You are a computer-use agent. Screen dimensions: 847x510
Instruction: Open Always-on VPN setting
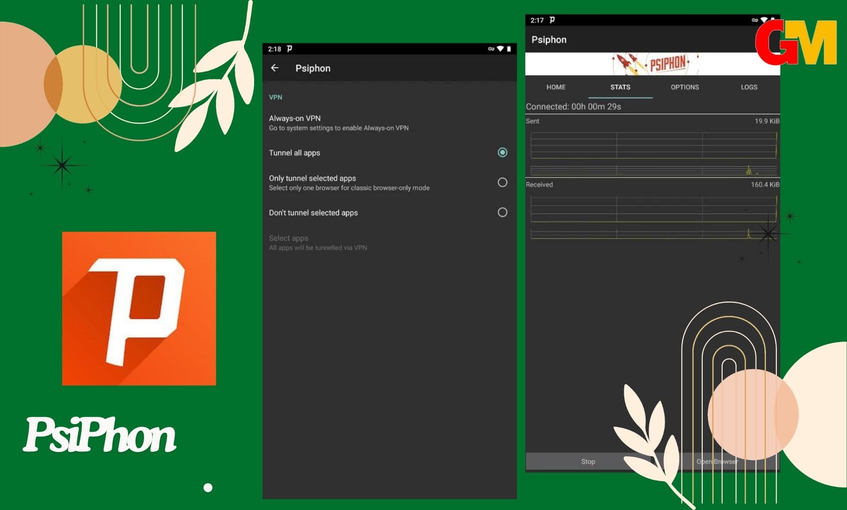(x=390, y=123)
